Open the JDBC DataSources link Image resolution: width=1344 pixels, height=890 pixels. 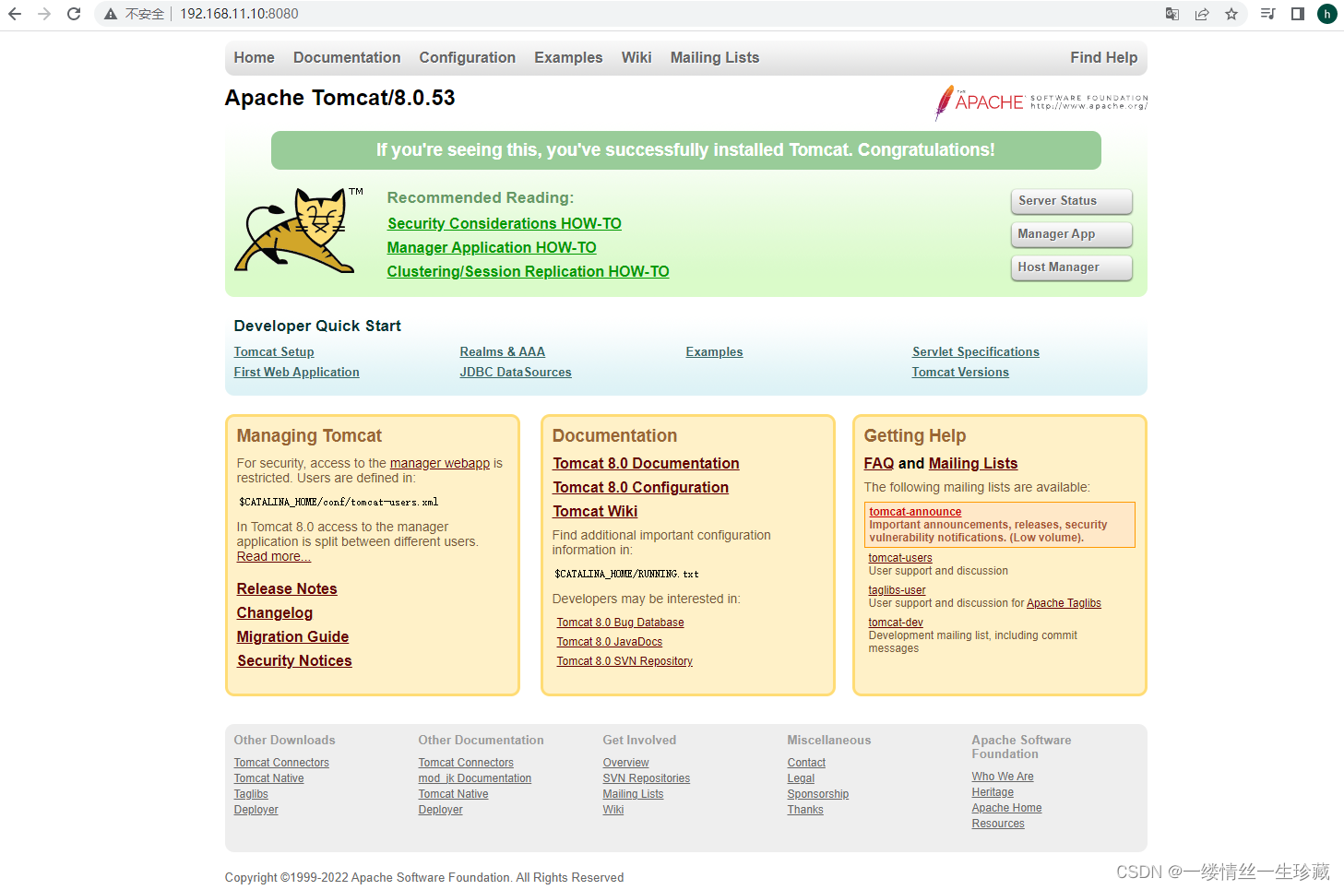(515, 372)
